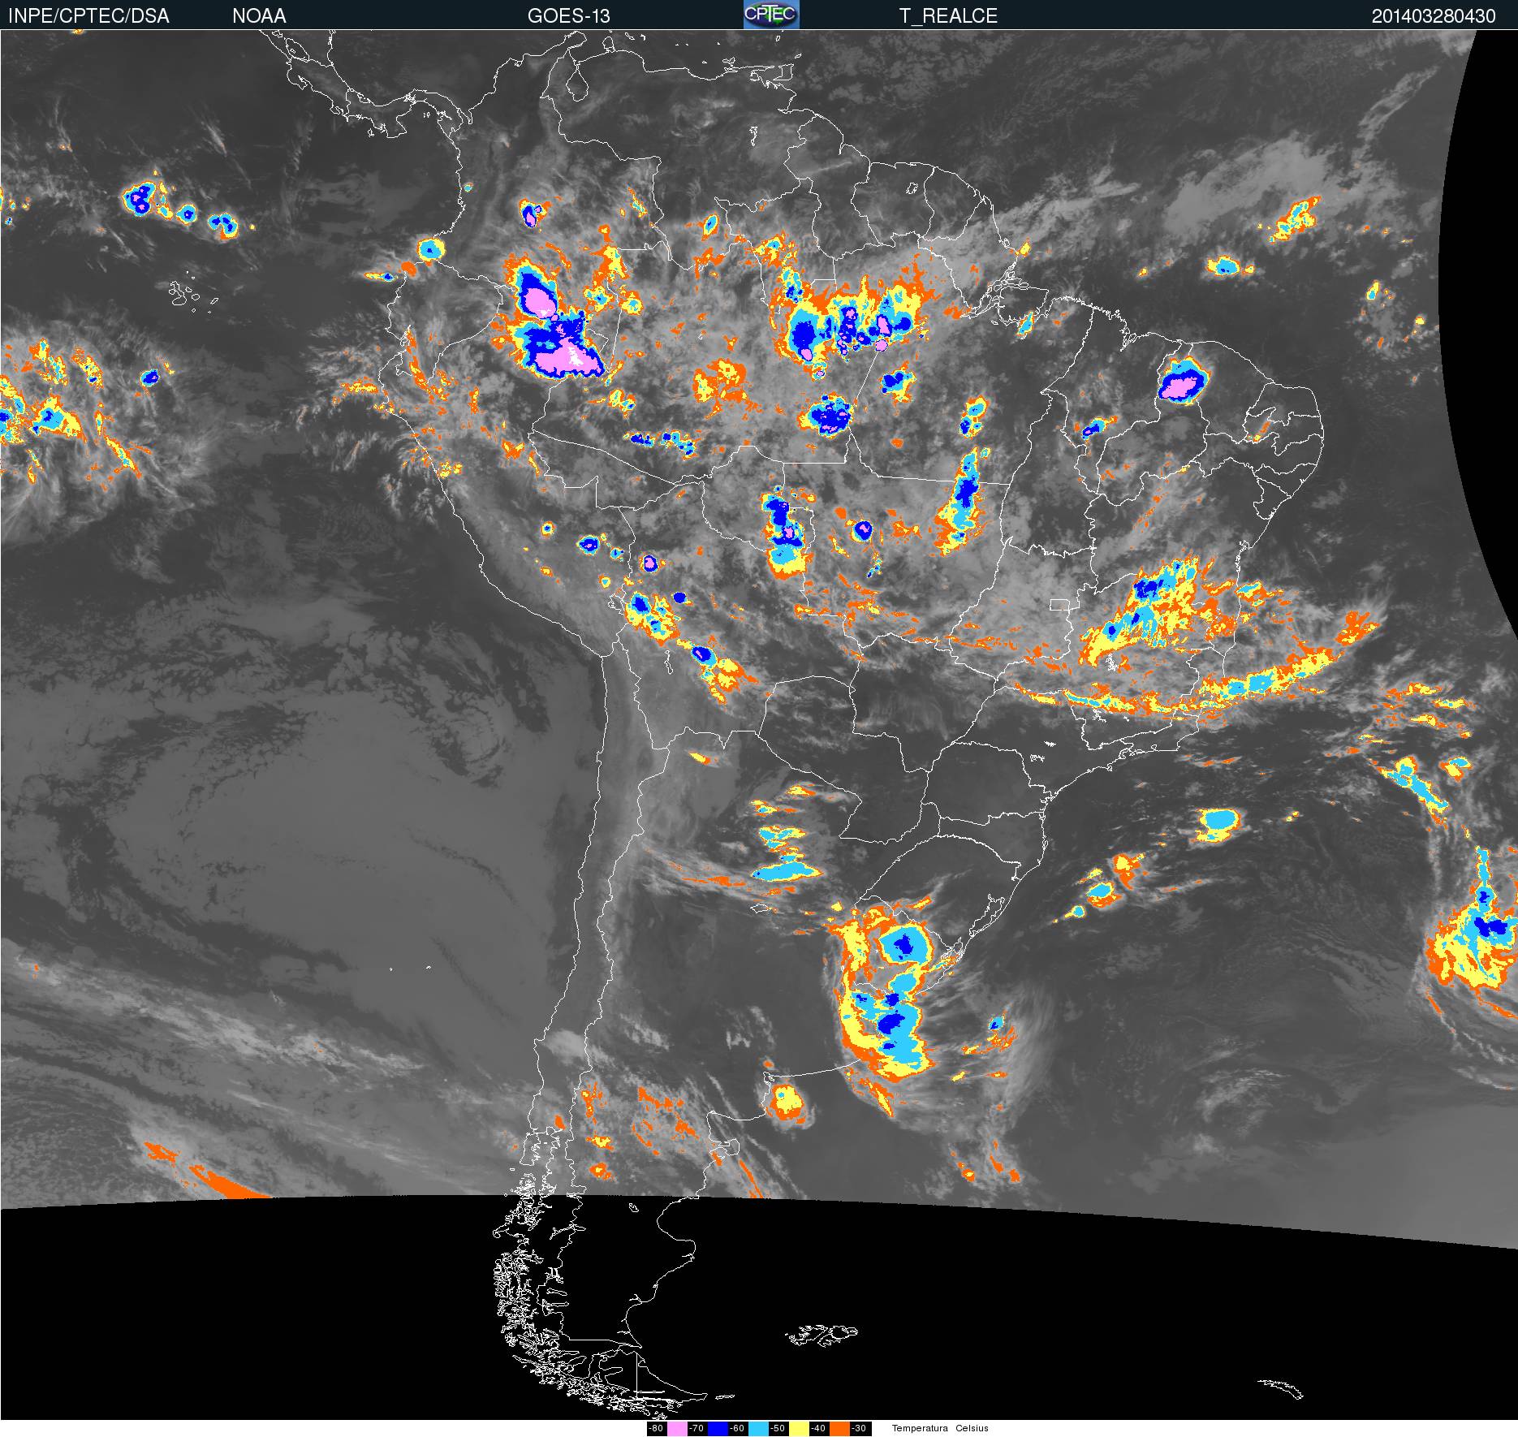Select the yellow legend color swatch
The width and height of the screenshot is (1518, 1437).
pos(799,1428)
